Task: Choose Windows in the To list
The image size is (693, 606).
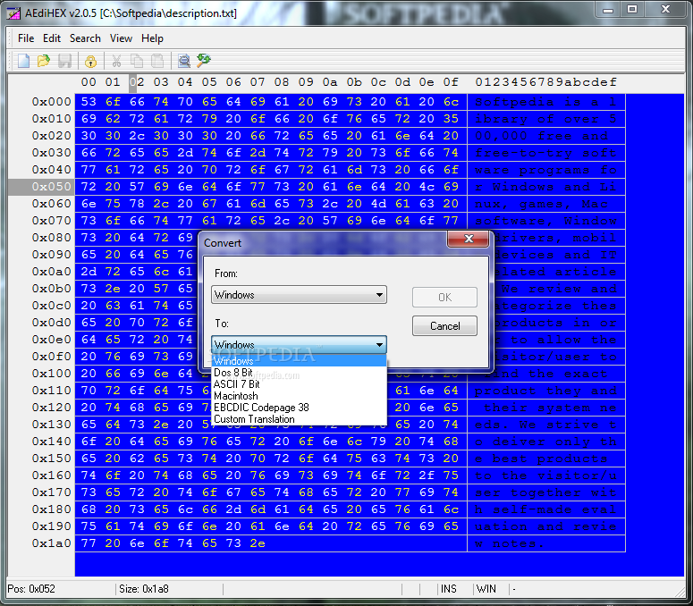Action: point(300,361)
